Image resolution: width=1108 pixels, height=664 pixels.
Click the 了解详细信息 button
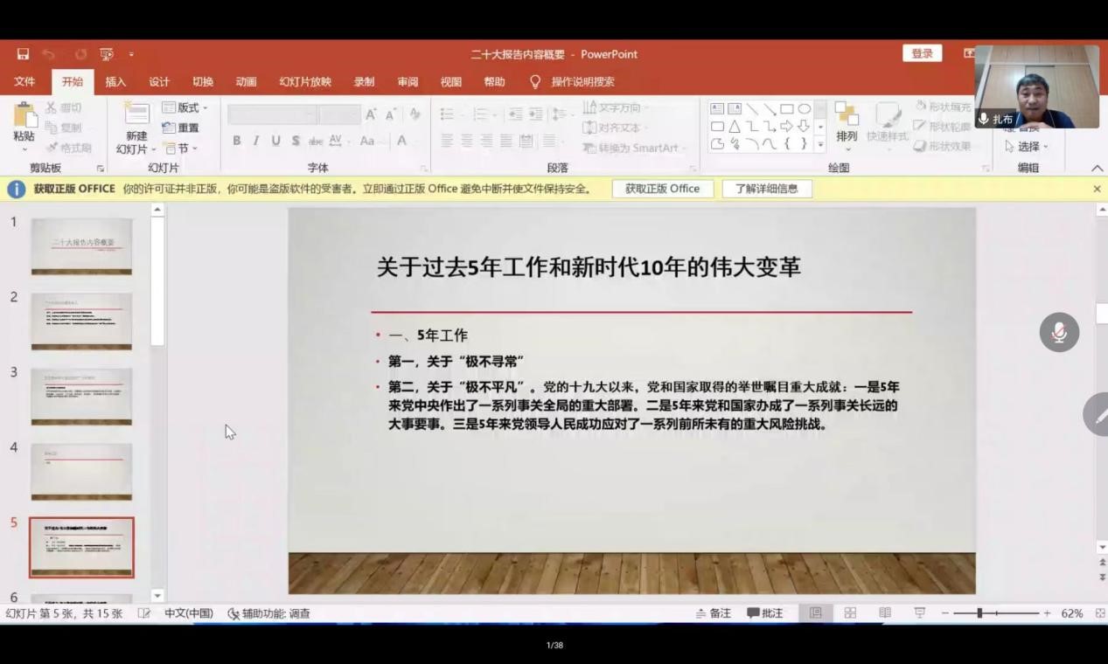[x=766, y=189]
